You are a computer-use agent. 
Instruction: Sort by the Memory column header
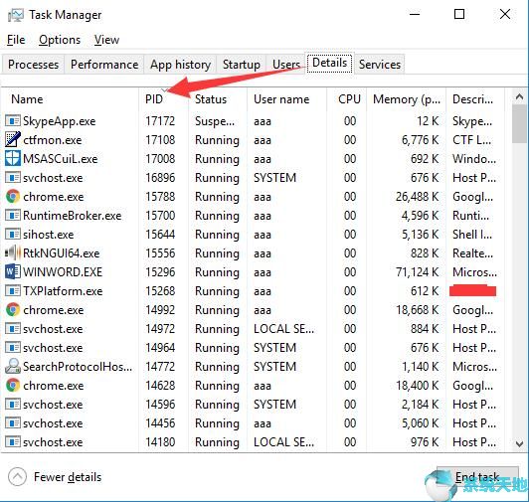(406, 99)
